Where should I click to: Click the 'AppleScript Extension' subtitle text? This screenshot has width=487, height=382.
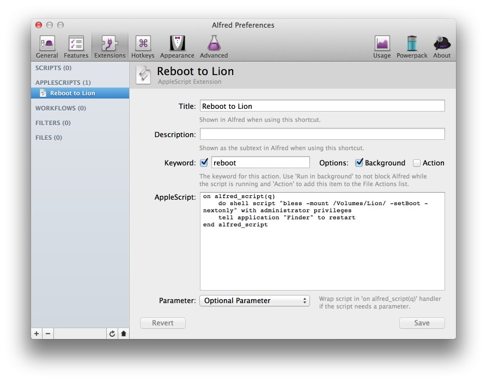pos(190,82)
